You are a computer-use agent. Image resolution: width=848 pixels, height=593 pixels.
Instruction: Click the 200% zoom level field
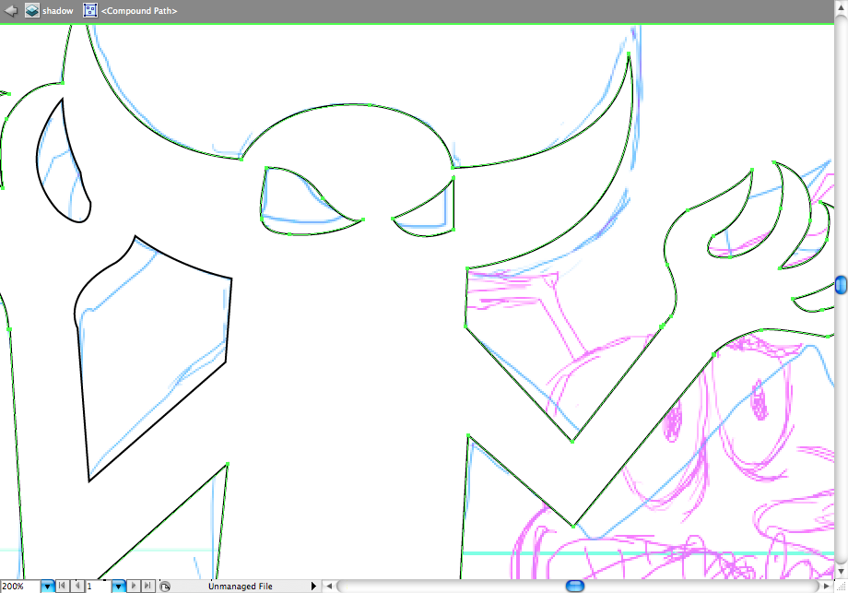pos(20,586)
